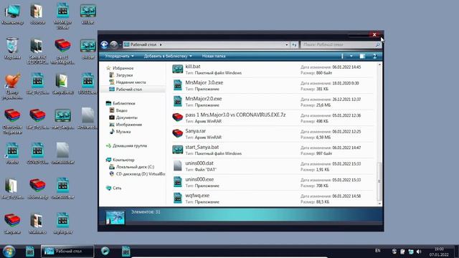Select the Компьютер icon on the desktop
The image size is (459, 258).
[12, 11]
